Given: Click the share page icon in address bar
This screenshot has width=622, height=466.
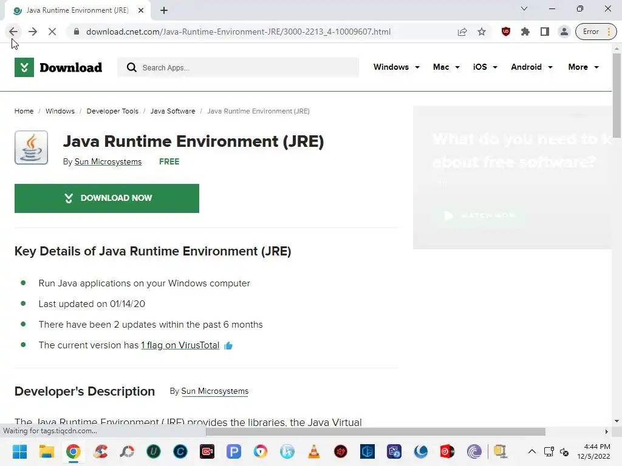Looking at the screenshot, I should pos(462,32).
